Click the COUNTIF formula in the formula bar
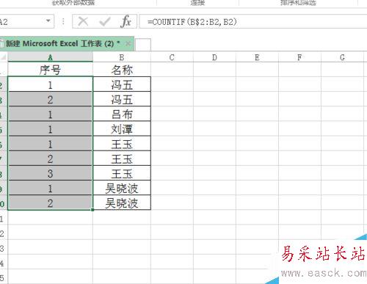Screen dimensions: 367x284 (x=192, y=22)
